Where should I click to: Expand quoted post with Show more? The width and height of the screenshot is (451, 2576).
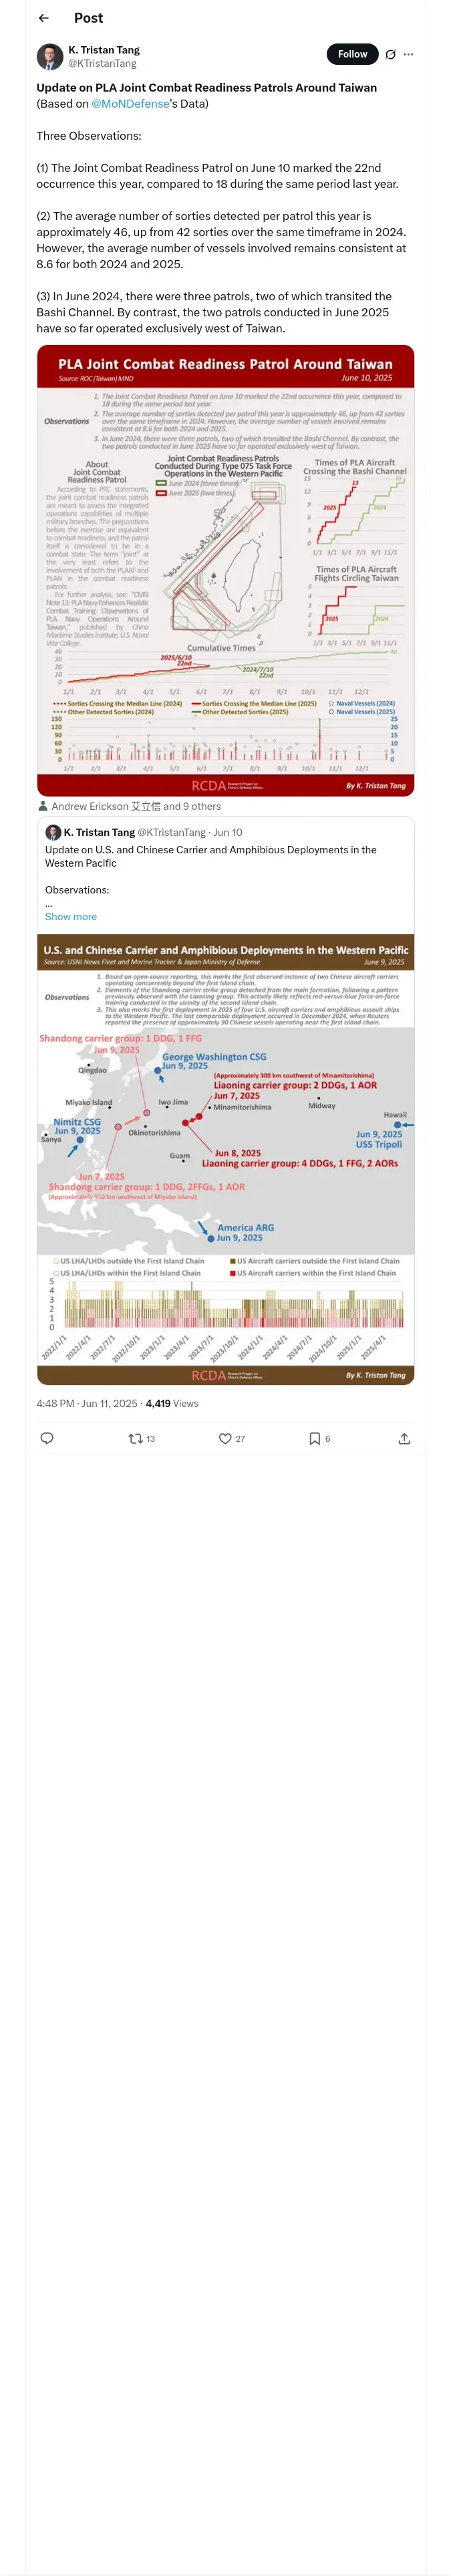(71, 916)
